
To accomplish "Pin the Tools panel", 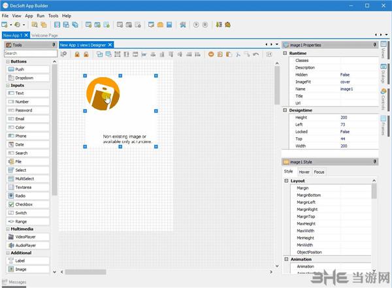I will tap(54, 45).
